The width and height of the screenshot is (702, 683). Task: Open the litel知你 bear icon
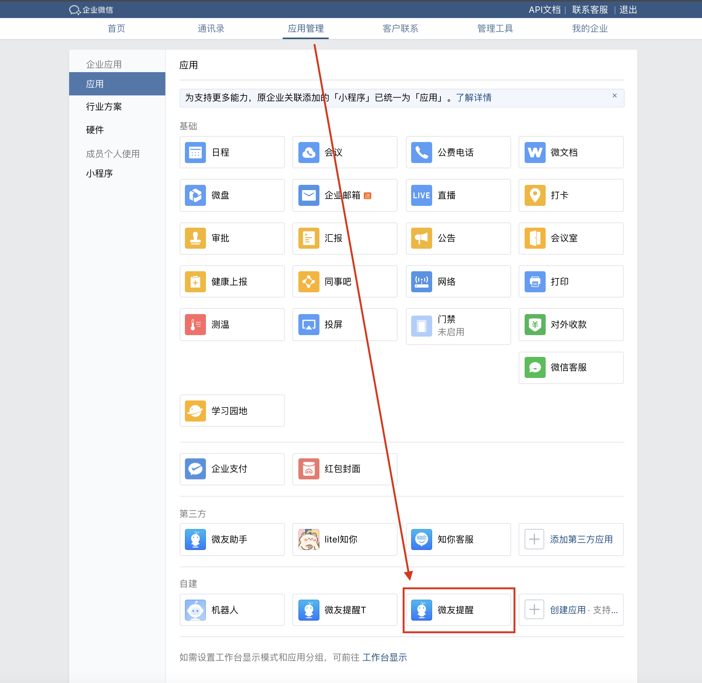pyautogui.click(x=309, y=539)
